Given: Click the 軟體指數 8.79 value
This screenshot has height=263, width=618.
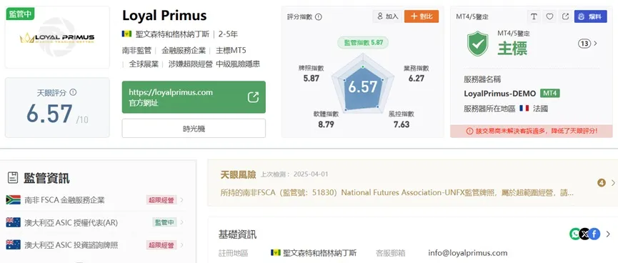Looking at the screenshot, I should pyautogui.click(x=326, y=124).
